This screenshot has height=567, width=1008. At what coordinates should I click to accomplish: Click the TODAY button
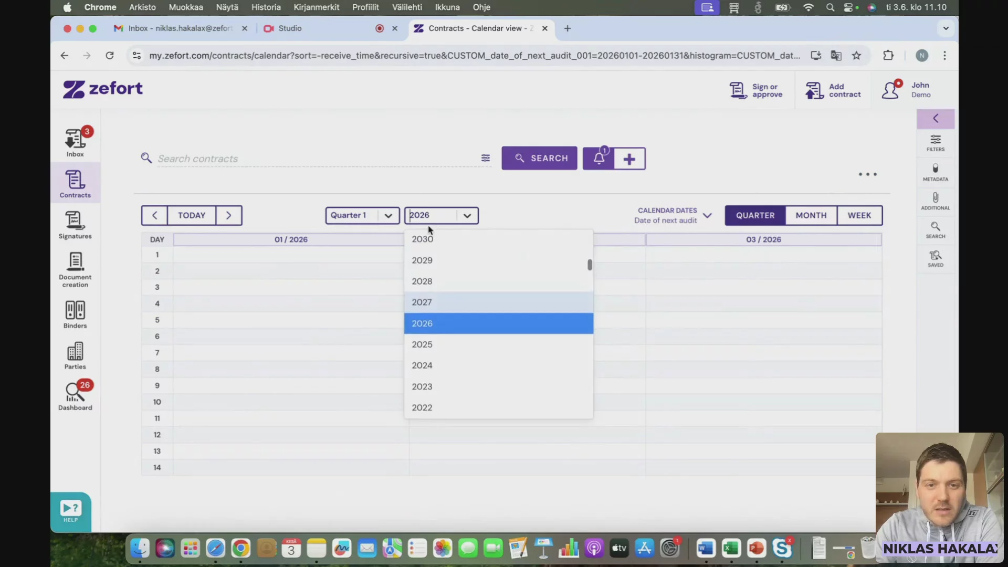[x=192, y=215]
